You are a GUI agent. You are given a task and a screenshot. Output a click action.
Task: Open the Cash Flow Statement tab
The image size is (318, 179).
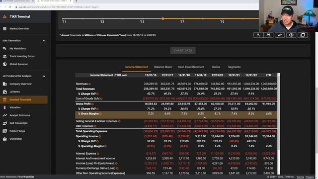tap(191, 67)
